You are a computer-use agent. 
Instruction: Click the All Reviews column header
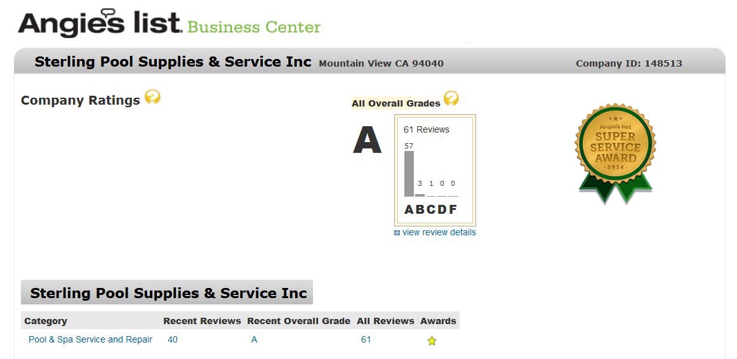point(385,321)
